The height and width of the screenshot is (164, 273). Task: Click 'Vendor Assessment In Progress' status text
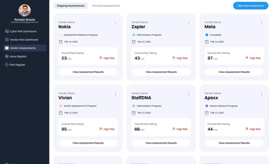tap(80, 106)
